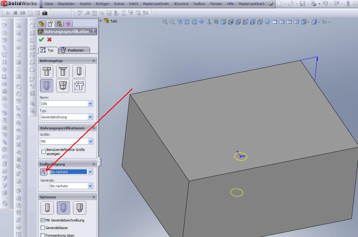Screen dimensions: 358x237
Task: Open the Datei menu
Action: [49, 4]
